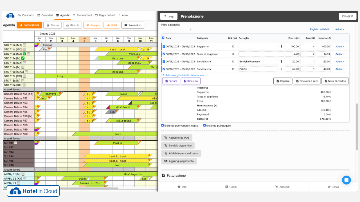
Task: Open Azioni dropdown on Tassa di soggiorno row
Action: click(340, 54)
